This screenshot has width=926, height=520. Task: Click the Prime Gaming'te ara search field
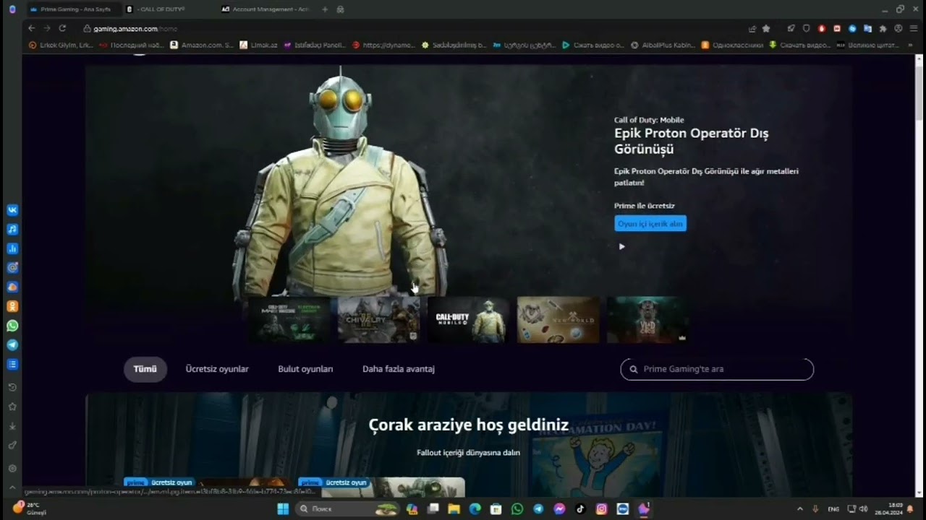coord(717,369)
